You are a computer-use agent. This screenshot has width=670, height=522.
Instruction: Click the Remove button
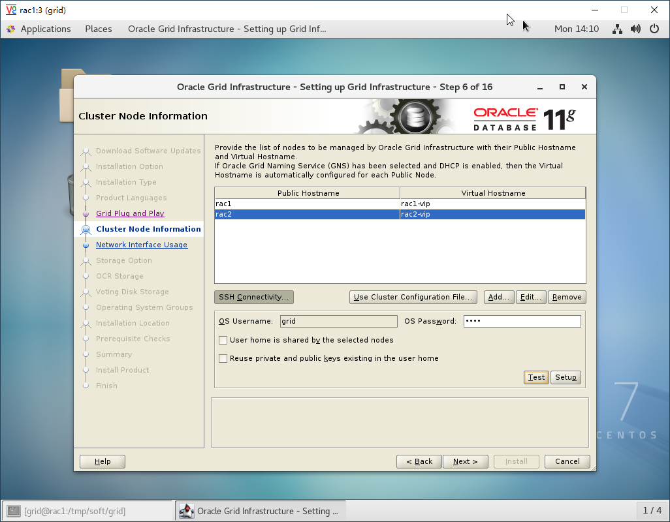(x=567, y=297)
